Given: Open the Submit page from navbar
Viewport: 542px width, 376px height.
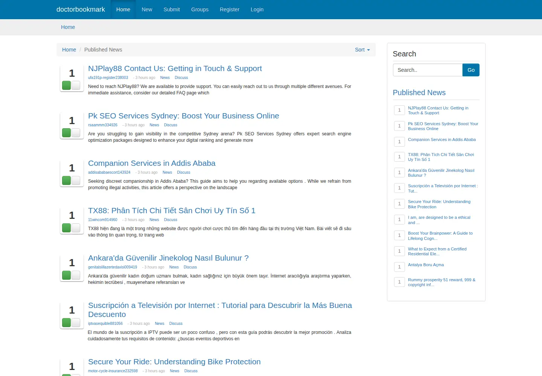Looking at the screenshot, I should 172,9.
